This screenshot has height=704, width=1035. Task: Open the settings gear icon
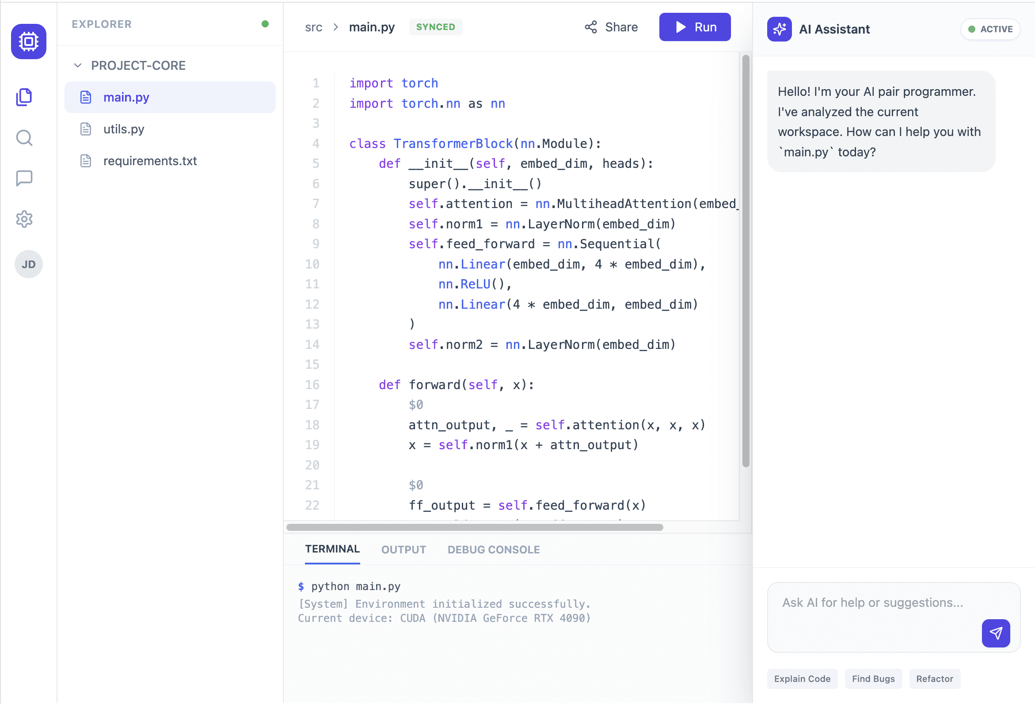pos(24,219)
